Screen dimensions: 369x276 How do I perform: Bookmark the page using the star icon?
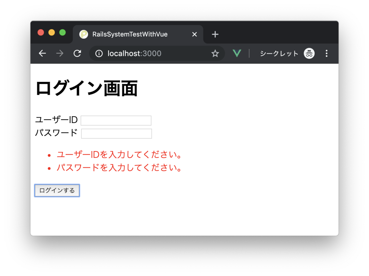click(215, 53)
